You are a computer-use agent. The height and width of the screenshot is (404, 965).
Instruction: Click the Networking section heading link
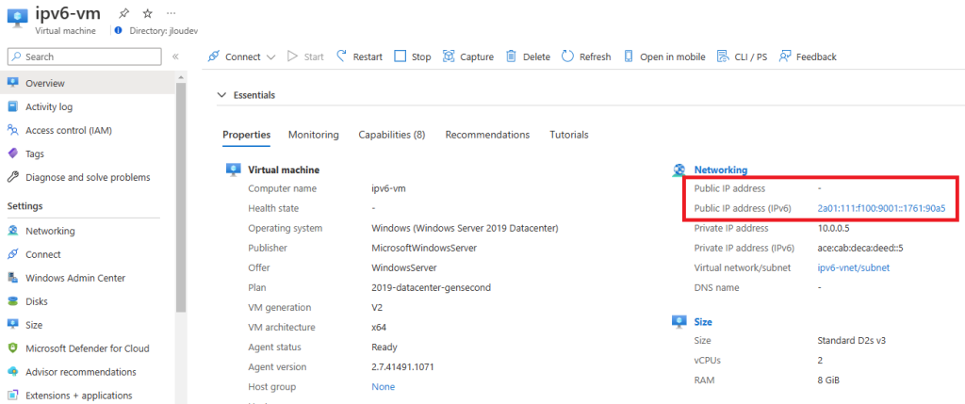[721, 170]
